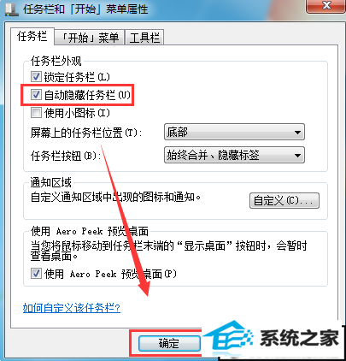Select the 任务栏 tab

[x=32, y=37]
